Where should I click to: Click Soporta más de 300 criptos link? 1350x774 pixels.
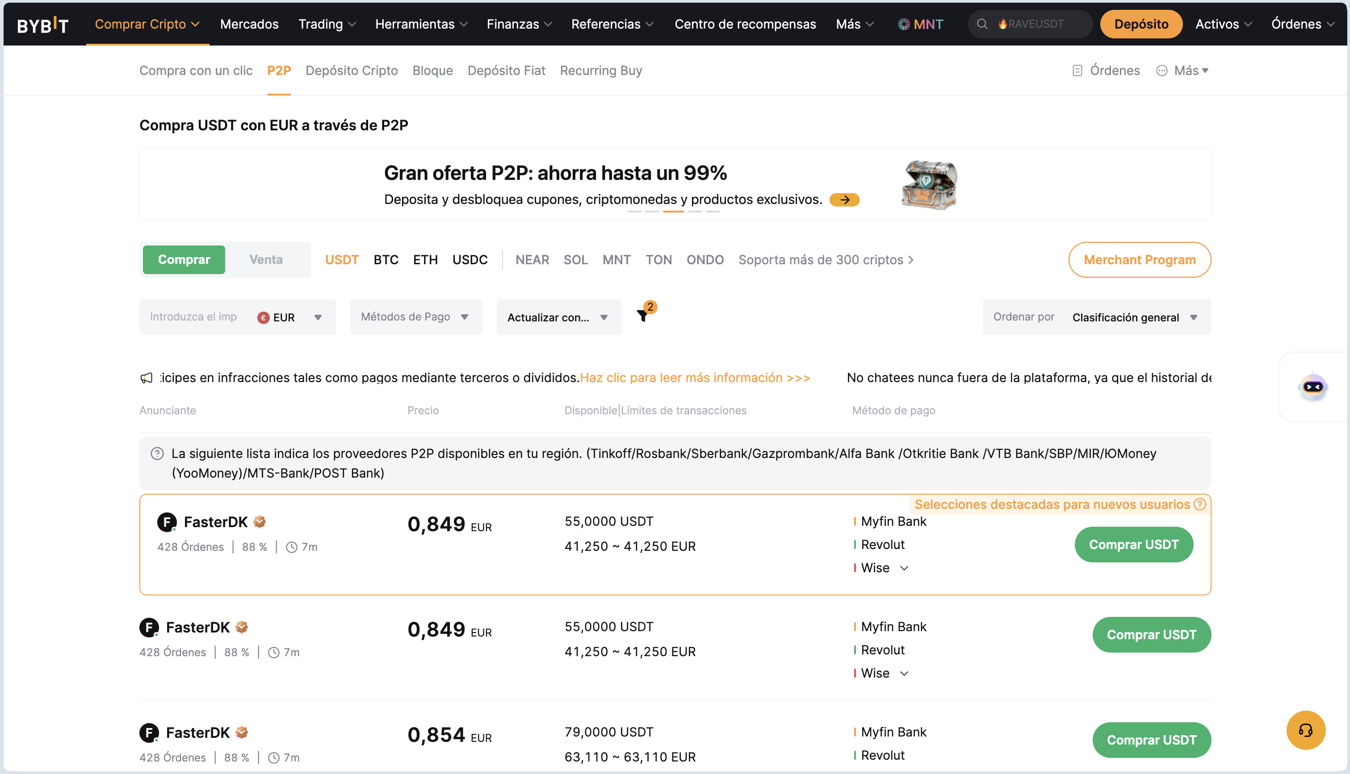826,260
